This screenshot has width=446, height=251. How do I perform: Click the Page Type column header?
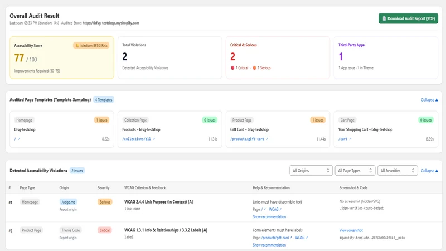coord(27,188)
